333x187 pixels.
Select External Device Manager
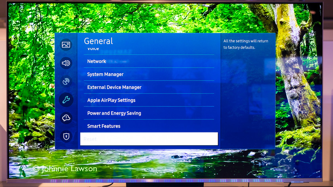(x=114, y=87)
